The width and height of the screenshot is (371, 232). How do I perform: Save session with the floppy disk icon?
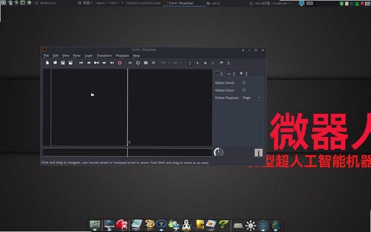63,62
